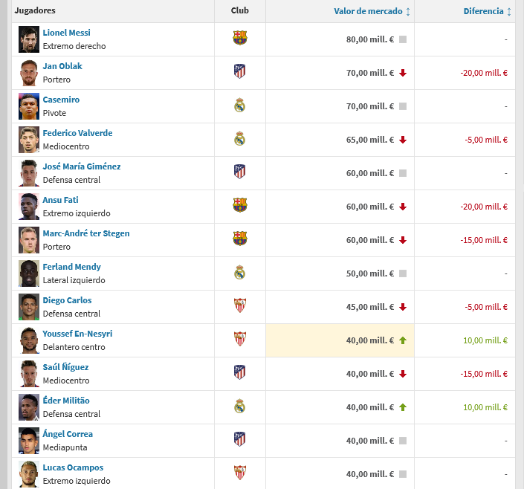Click the Club column header
524x489 pixels.
(239, 11)
